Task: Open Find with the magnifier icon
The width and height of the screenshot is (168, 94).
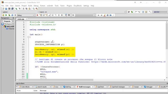Action: [34, 9]
